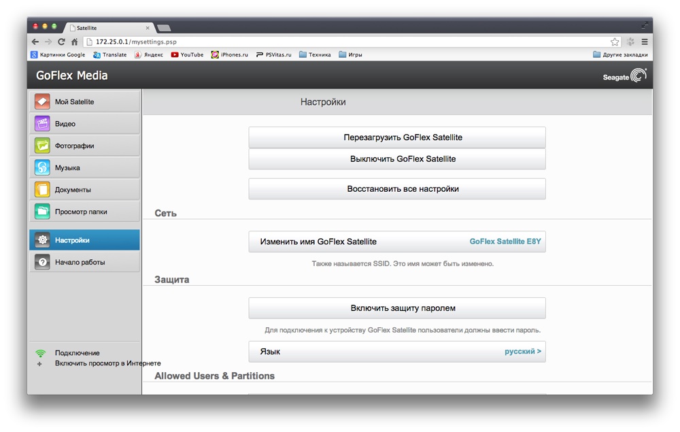This screenshot has width=680, height=432.
Task: Open the Translate bookmark
Action: click(110, 54)
